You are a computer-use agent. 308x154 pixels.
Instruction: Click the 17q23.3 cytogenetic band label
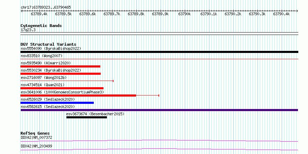pyautogui.click(x=28, y=30)
